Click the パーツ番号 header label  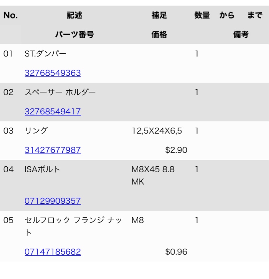click(x=75, y=35)
